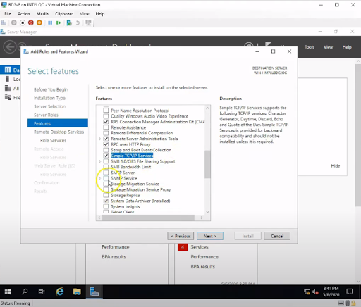Open the notification center icon
This screenshot has height=307, width=361.
pos(350,292)
